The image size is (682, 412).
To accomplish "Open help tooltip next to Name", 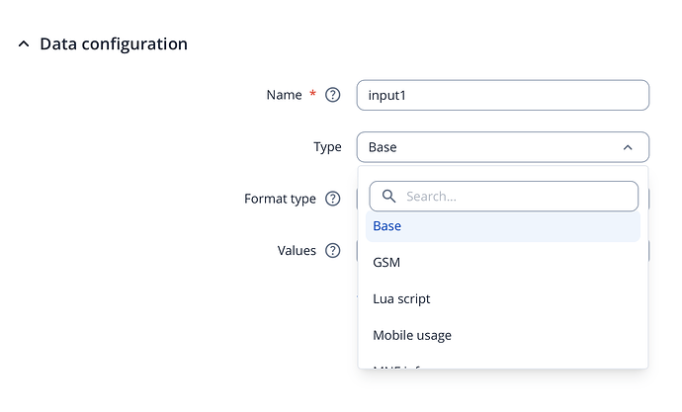I will click(333, 95).
